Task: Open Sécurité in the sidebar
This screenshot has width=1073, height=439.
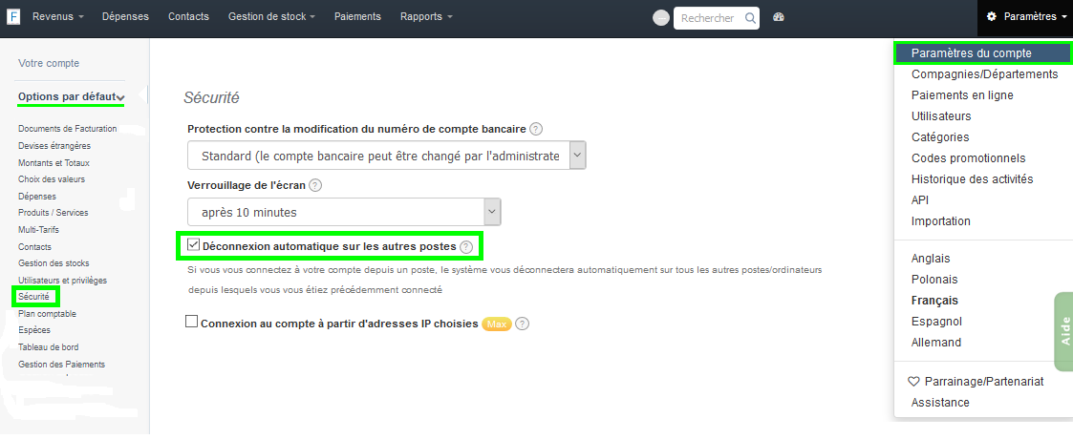Action: click(x=33, y=297)
